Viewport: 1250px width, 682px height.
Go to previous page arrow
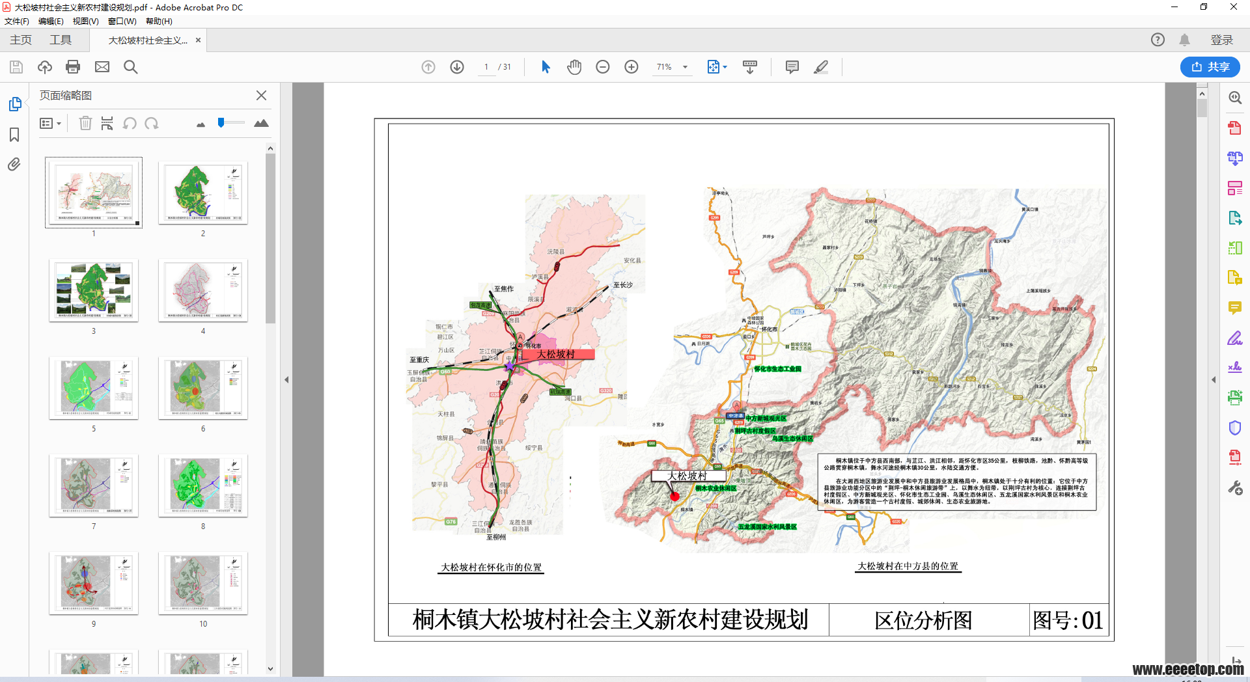(x=428, y=67)
